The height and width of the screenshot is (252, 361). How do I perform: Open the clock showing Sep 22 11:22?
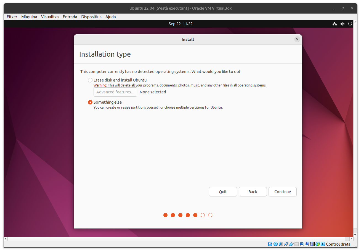pos(180,24)
